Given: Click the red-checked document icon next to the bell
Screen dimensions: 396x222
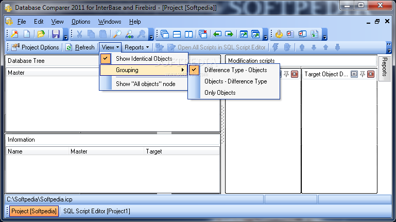Looking at the screenshot, I should click(x=290, y=34).
